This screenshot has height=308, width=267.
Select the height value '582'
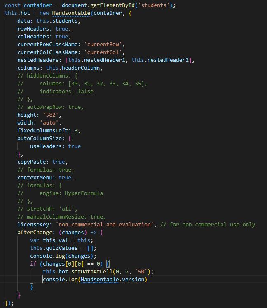tap(51, 115)
